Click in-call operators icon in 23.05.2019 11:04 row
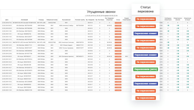This screenshot has height=110, width=194. (178, 37)
